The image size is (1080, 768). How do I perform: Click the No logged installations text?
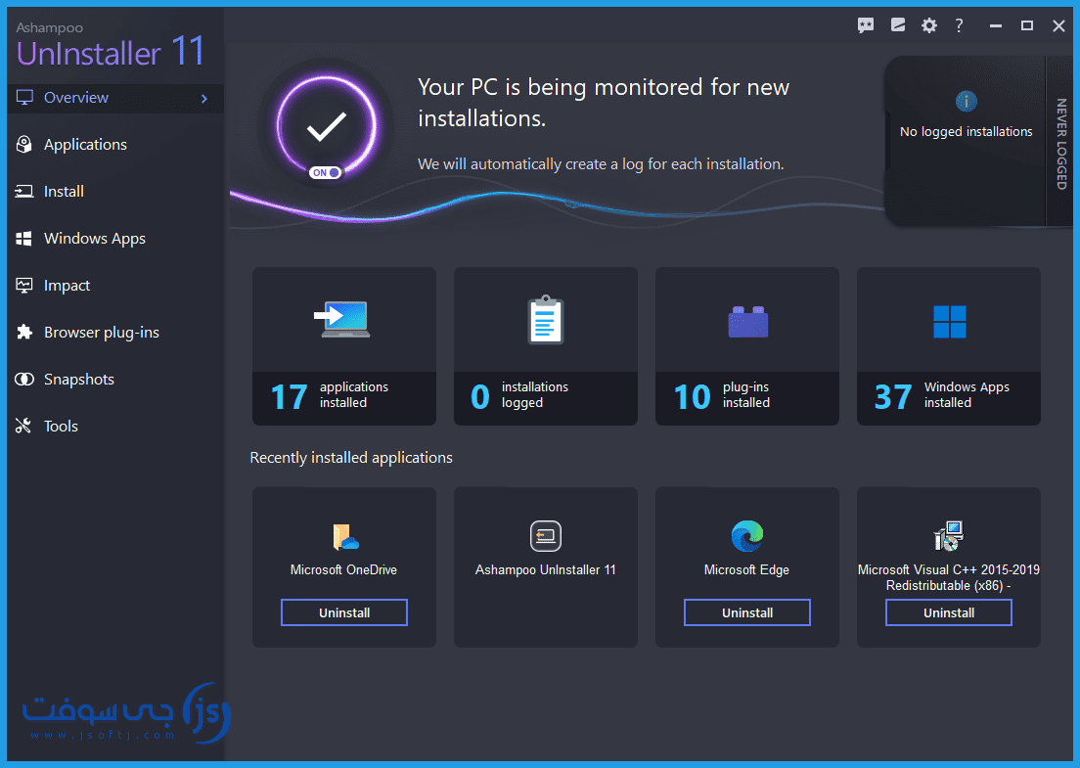[x=967, y=131]
